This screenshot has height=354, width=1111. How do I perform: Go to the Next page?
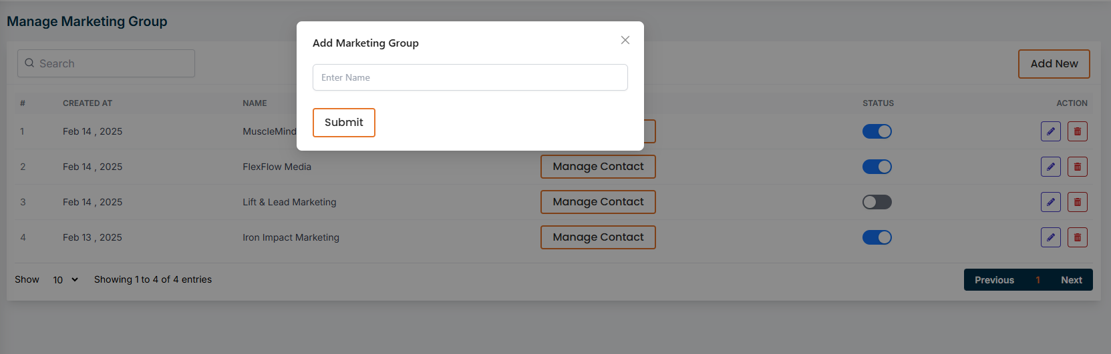pos(1071,280)
